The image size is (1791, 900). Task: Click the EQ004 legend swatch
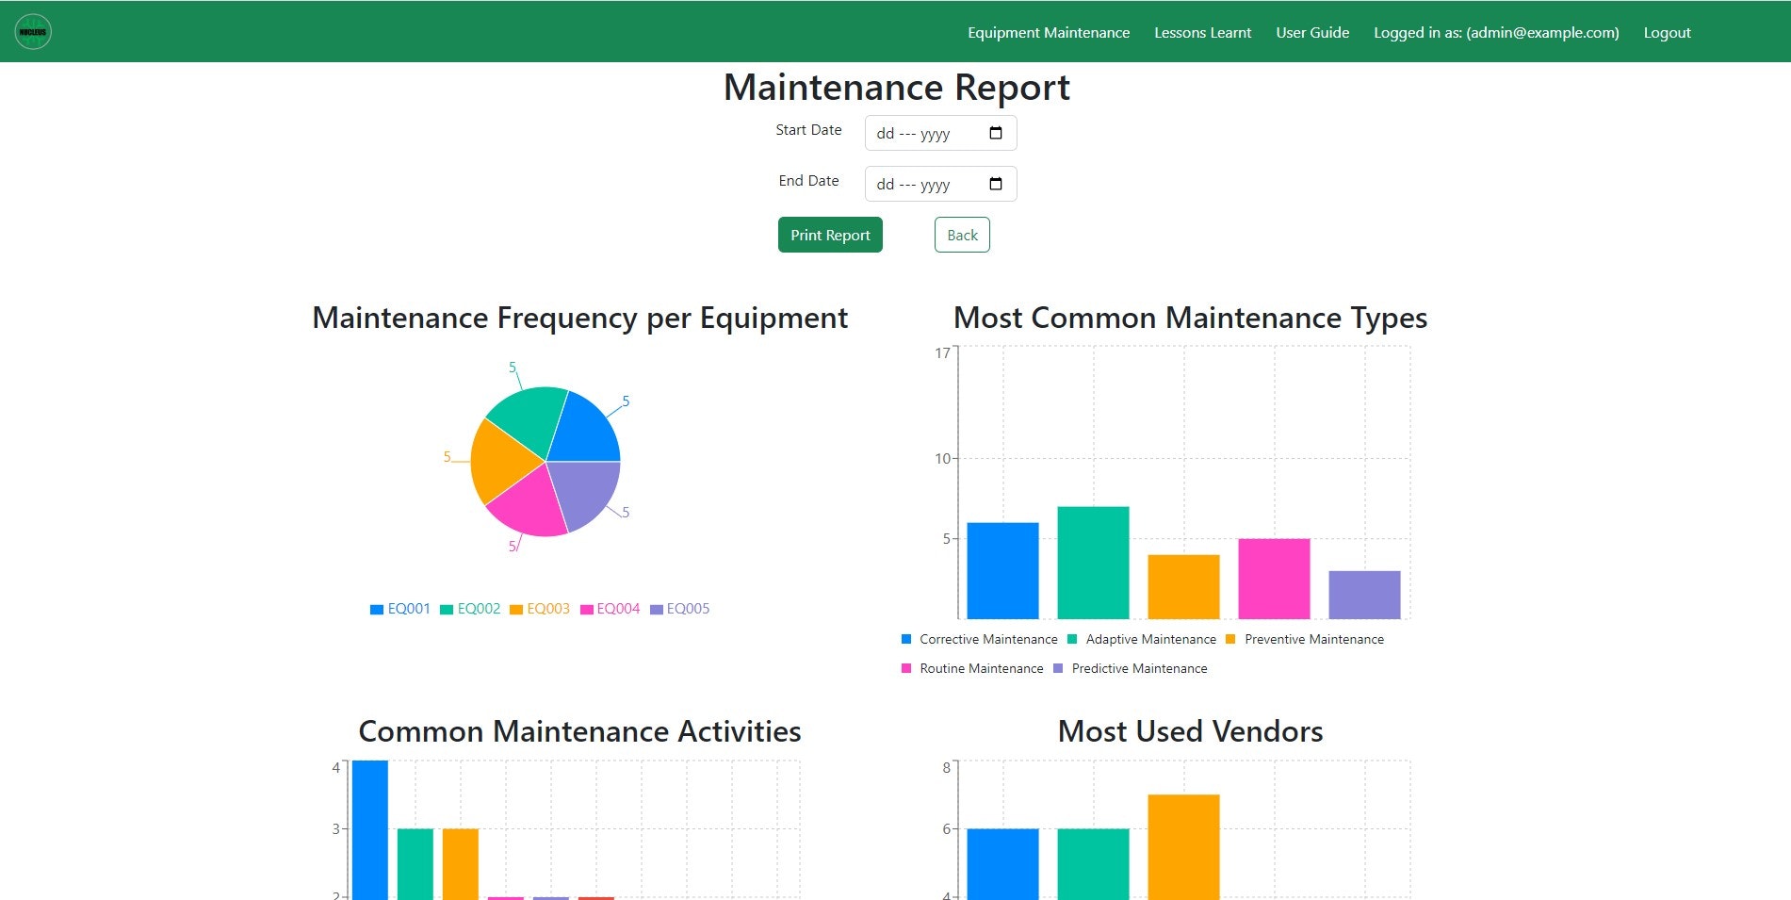[586, 610]
